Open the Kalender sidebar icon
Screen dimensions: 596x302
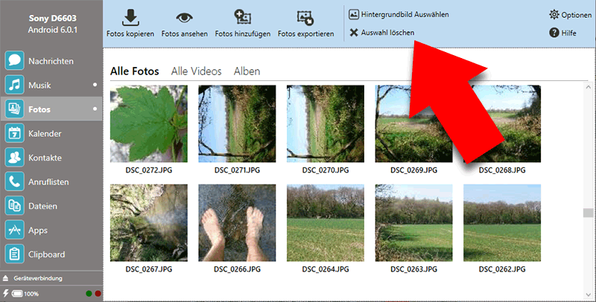(x=13, y=134)
